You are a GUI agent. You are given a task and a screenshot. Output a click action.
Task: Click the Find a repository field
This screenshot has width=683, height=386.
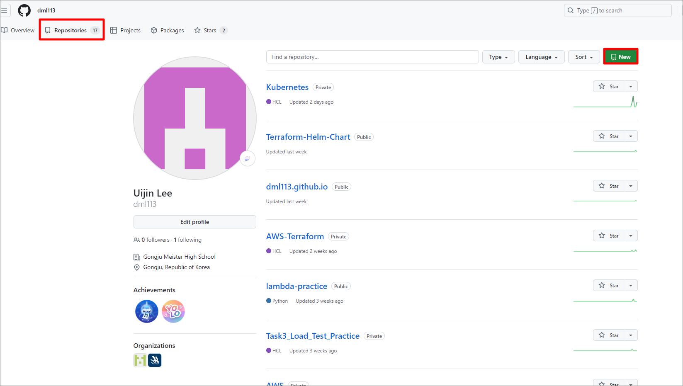[x=372, y=57]
